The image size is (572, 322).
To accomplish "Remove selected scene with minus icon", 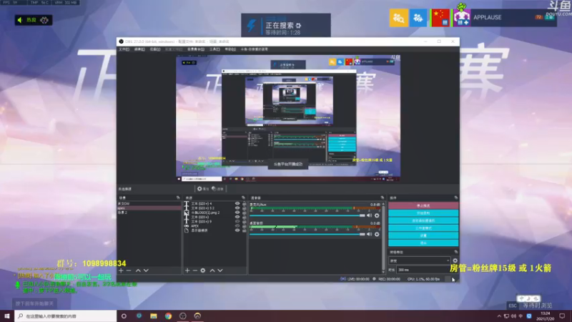I will tap(129, 270).
